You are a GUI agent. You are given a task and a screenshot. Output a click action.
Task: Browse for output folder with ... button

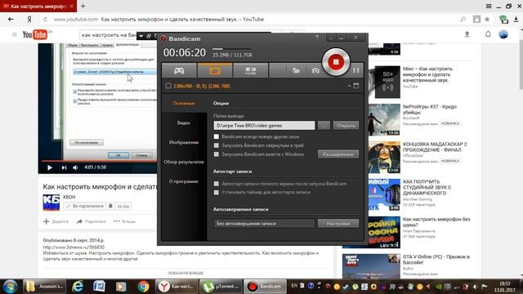324,126
